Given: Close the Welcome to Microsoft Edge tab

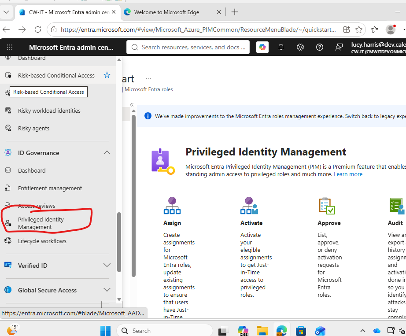Looking at the screenshot, I should [x=218, y=12].
